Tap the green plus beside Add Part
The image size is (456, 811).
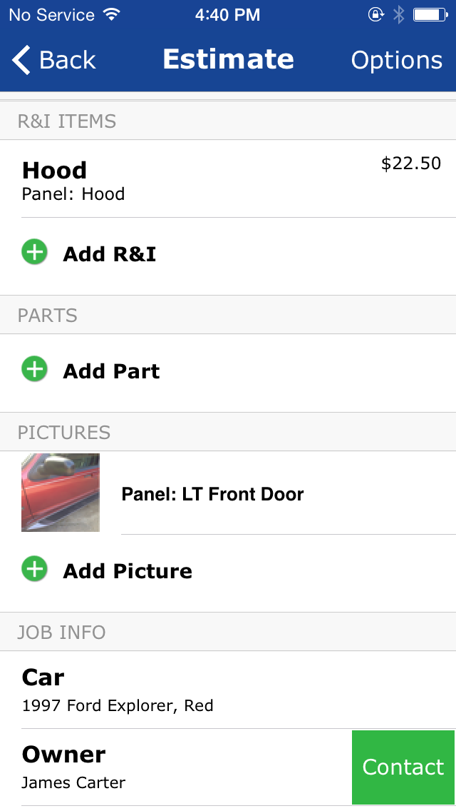click(34, 370)
